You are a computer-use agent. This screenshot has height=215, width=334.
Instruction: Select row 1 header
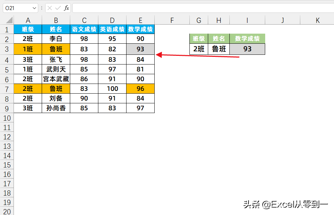coord(7,29)
